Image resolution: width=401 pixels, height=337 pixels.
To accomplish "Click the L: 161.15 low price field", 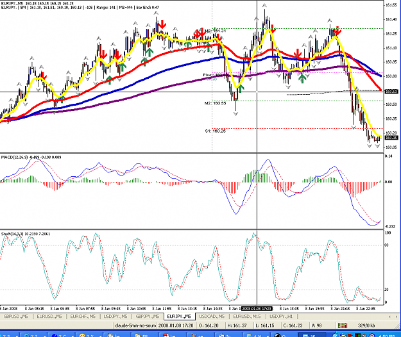I will [x=265, y=325].
